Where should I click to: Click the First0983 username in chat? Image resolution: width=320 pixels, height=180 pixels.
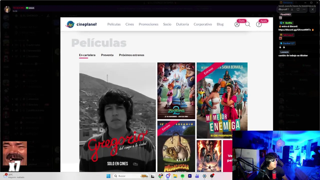[285, 14]
